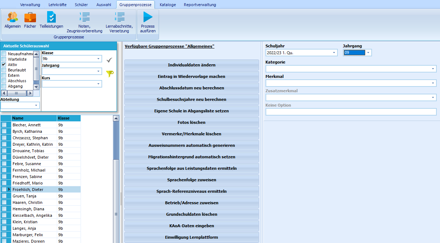Enable the Warteliste status checkbox
440x243 pixels.
pyautogui.click(x=4, y=59)
